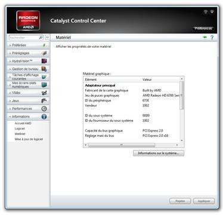Viewport: 223px width, 215px height.
Task: Click the Préréglages icon
Action: (44, 53)
